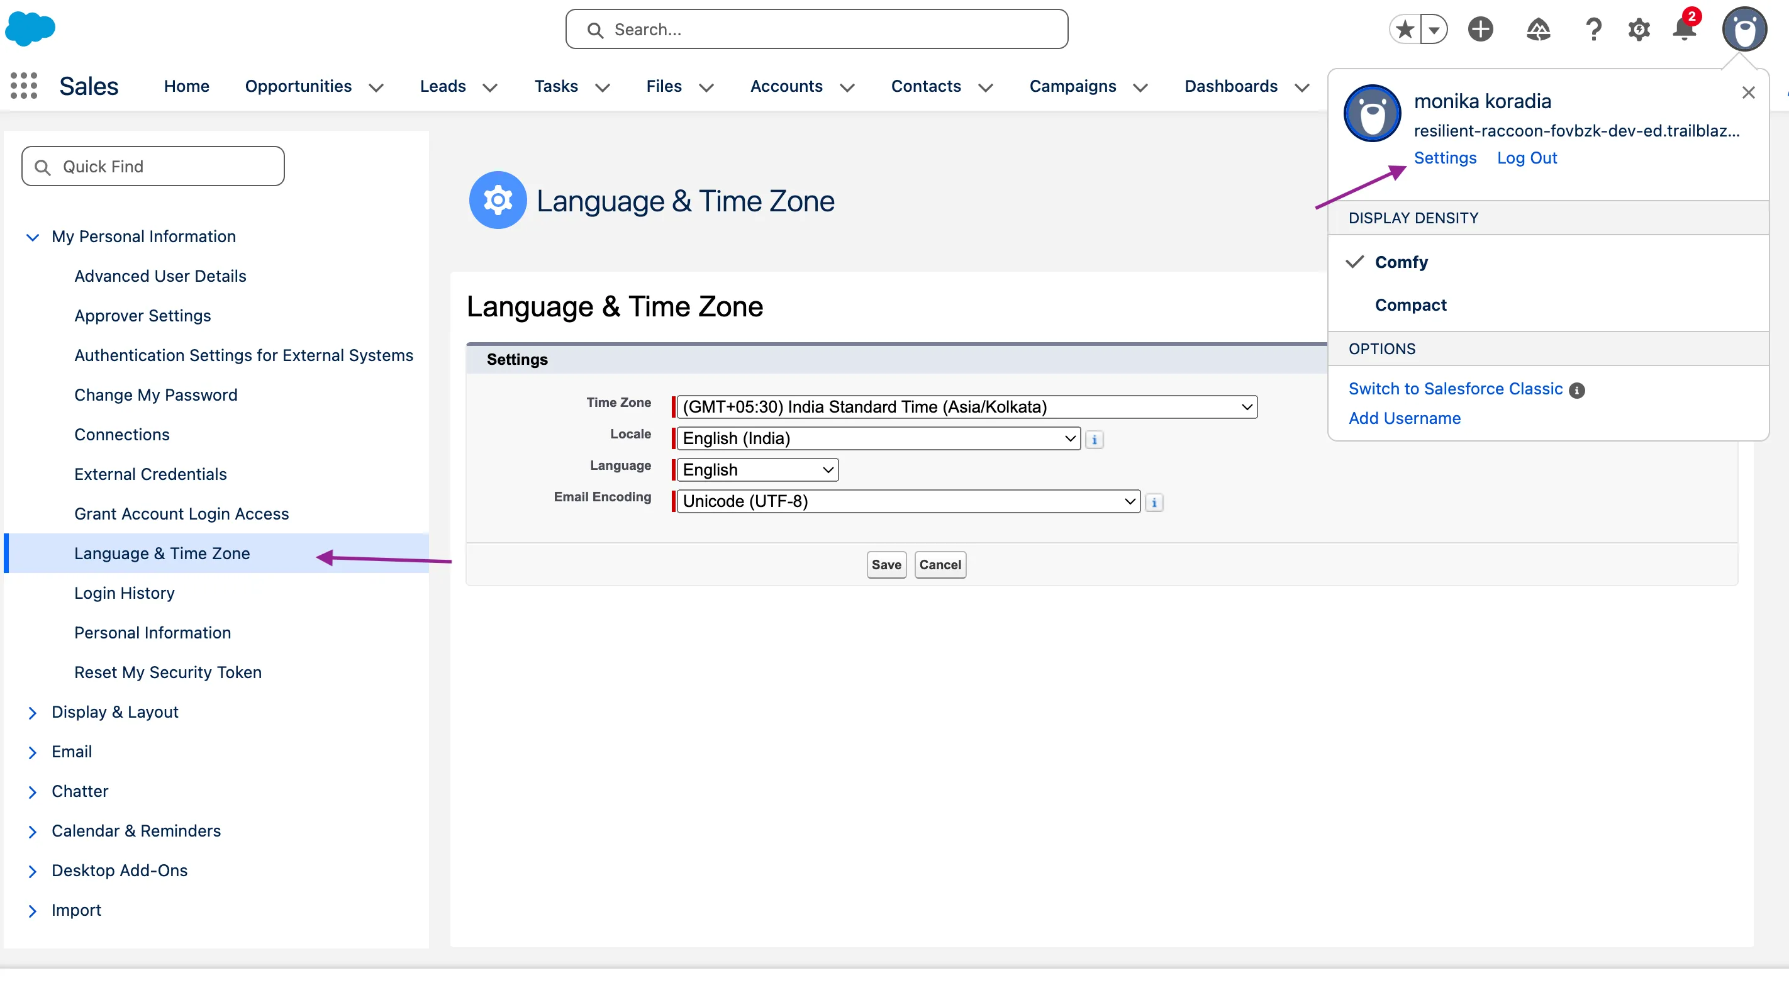1789x985 pixels.
Task: Select Login History in sidebar
Action: (x=125, y=593)
